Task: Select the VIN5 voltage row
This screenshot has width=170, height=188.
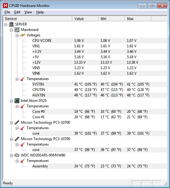Action: (99, 68)
